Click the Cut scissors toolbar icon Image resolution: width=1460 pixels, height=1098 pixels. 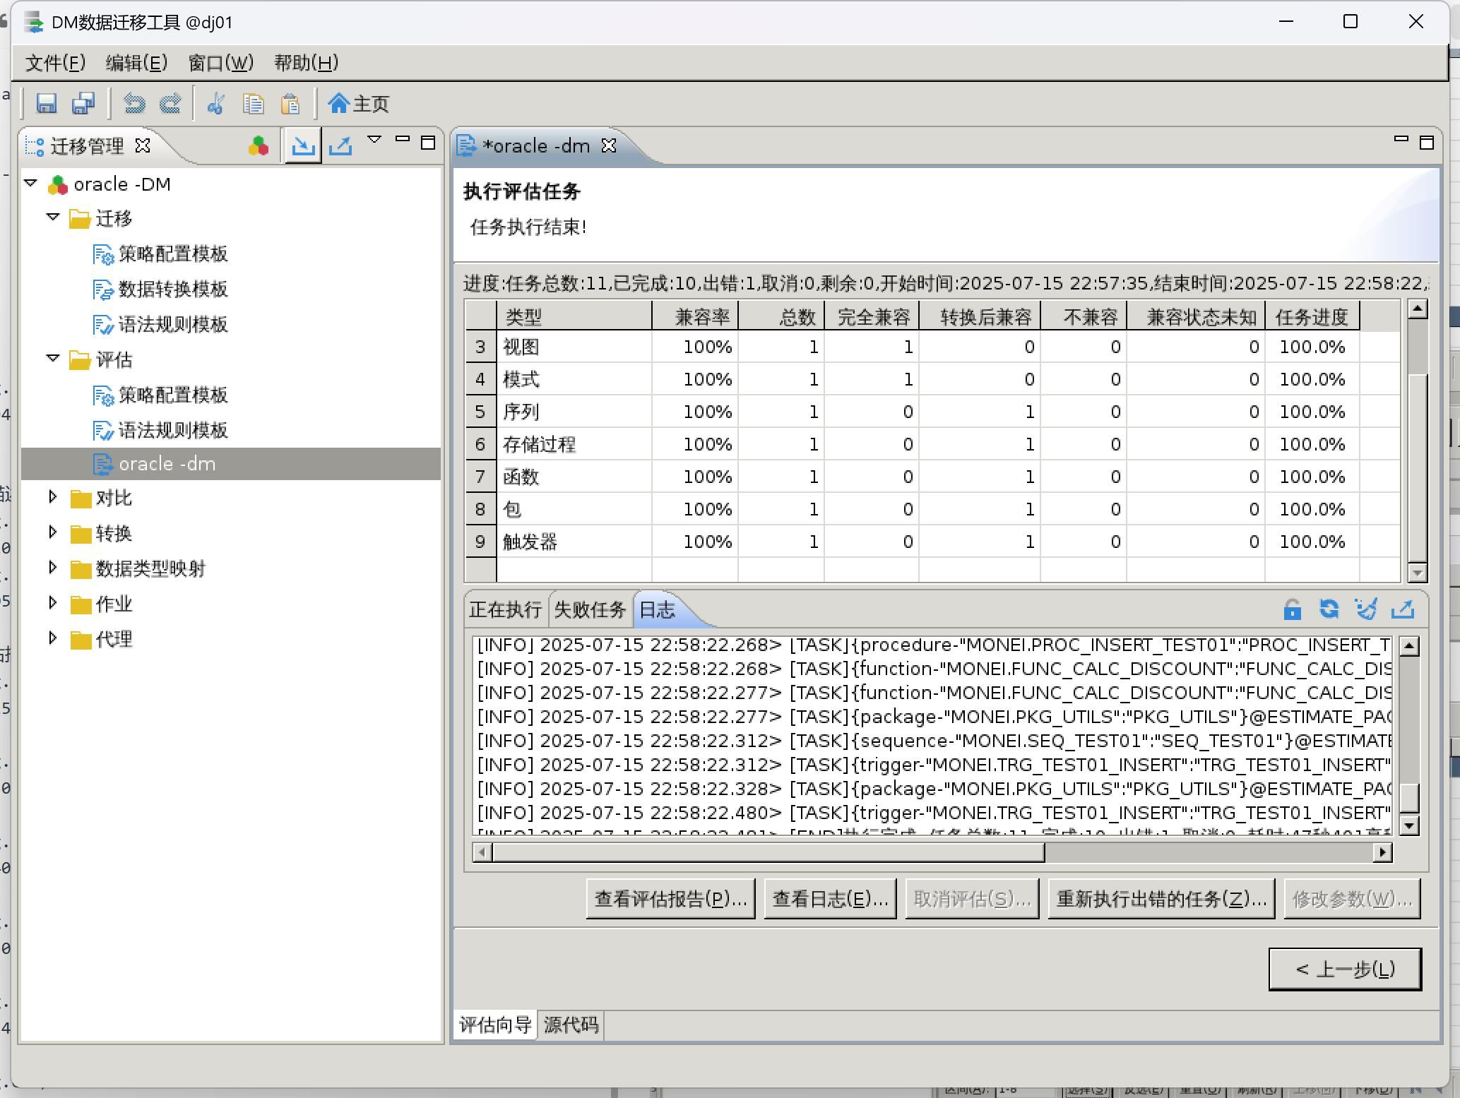[x=215, y=104]
